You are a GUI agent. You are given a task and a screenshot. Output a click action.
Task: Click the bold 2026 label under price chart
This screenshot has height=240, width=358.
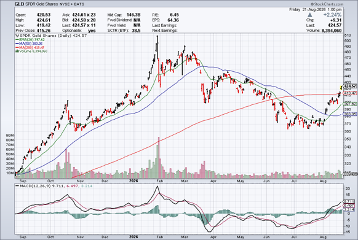pyautogui.click(x=133, y=180)
